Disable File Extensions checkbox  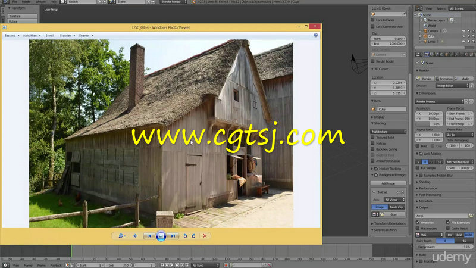[x=448, y=222]
